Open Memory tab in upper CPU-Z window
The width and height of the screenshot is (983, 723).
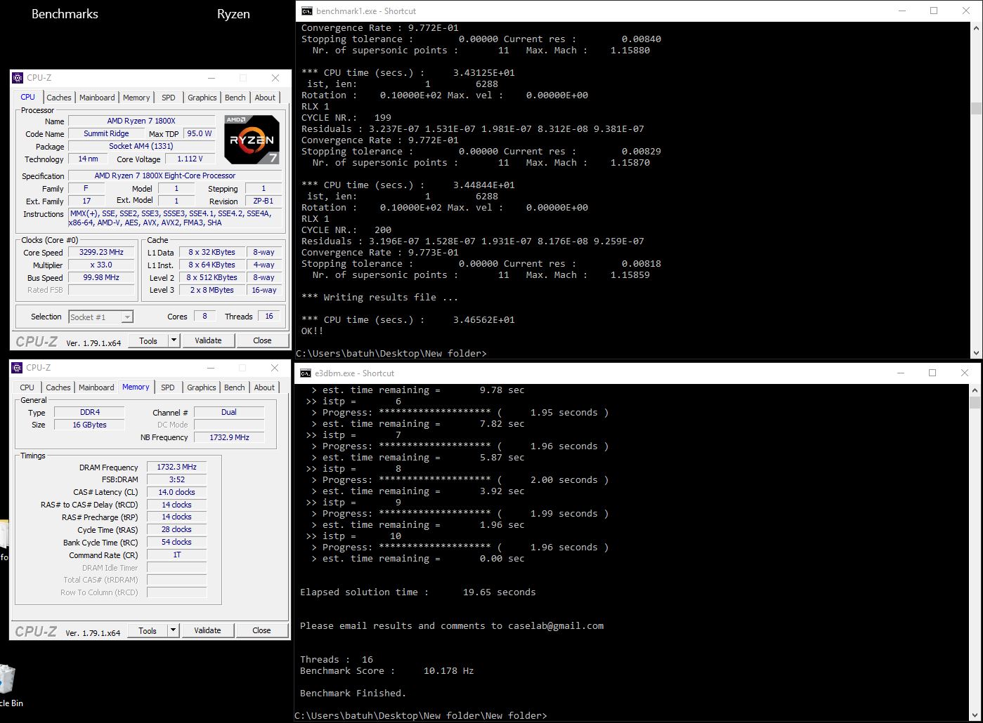(x=136, y=98)
